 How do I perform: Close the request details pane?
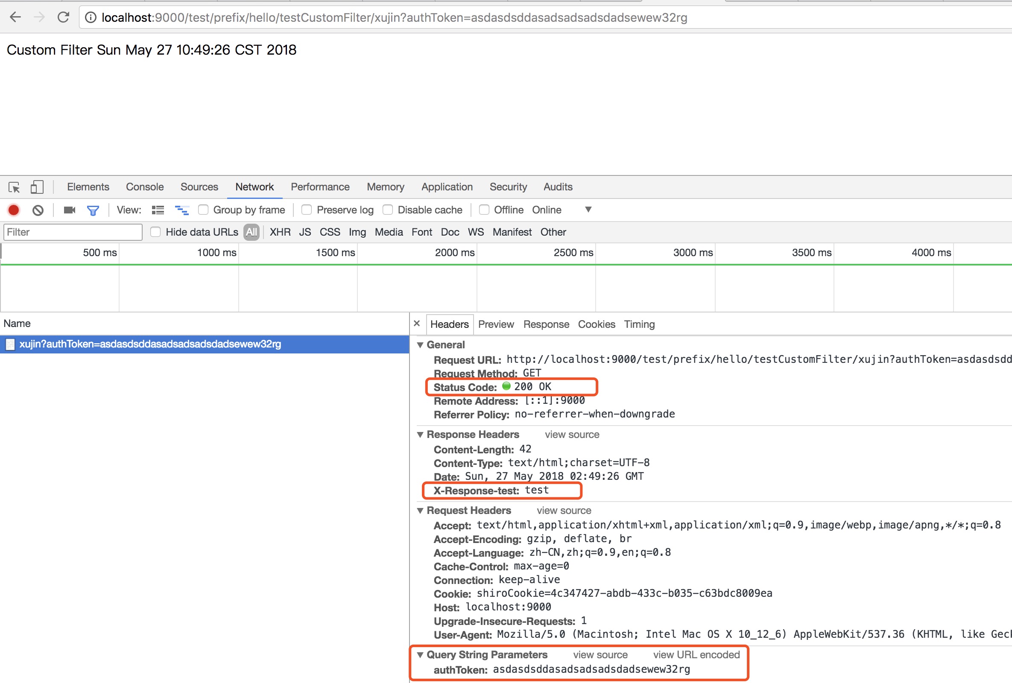(417, 324)
